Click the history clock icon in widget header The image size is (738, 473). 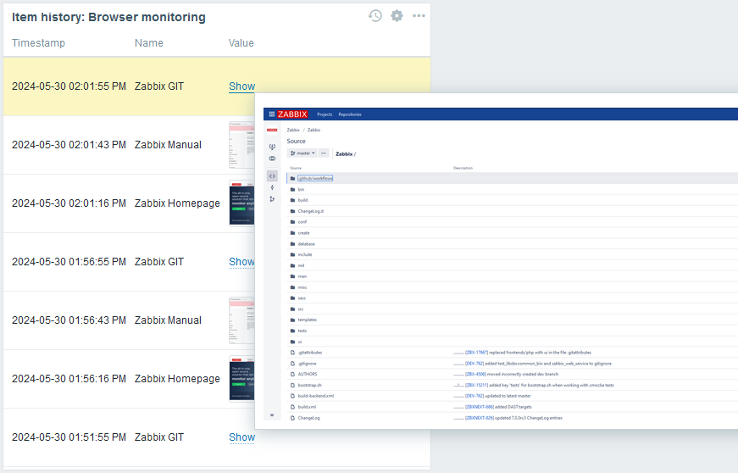point(375,15)
